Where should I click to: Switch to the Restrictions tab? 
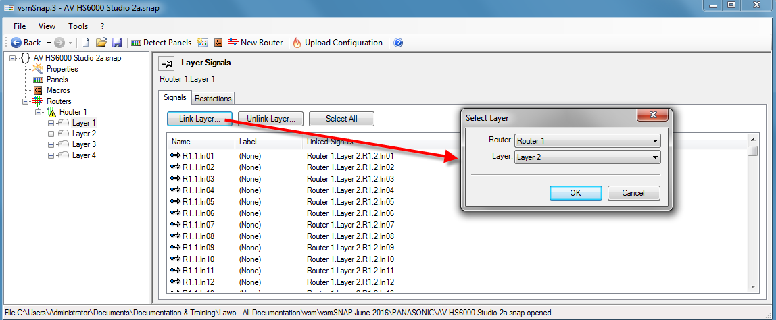coord(213,99)
